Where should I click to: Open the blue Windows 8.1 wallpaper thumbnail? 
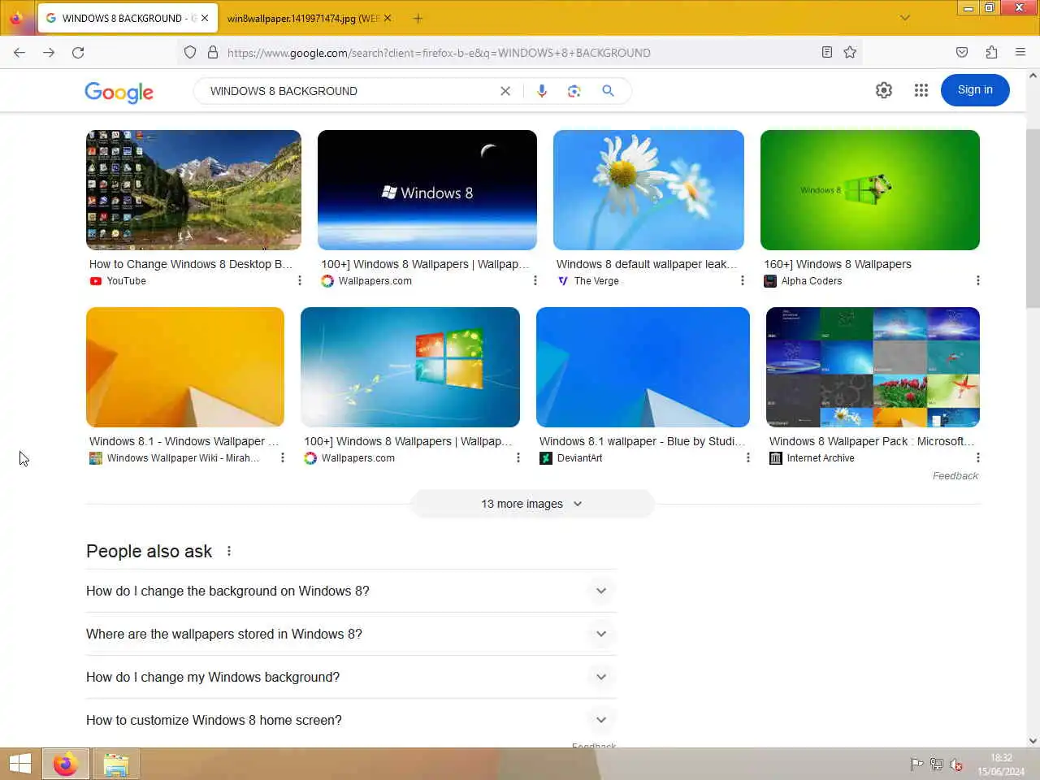pos(643,367)
